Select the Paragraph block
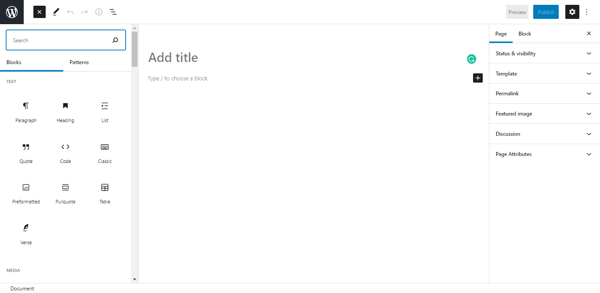Screen dimensions: 600x293 (26, 112)
